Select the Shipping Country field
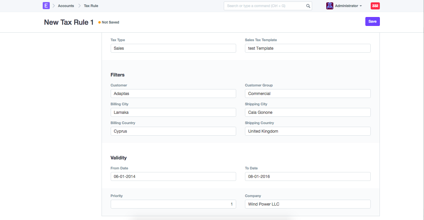This screenshot has height=220, width=424. click(x=307, y=131)
